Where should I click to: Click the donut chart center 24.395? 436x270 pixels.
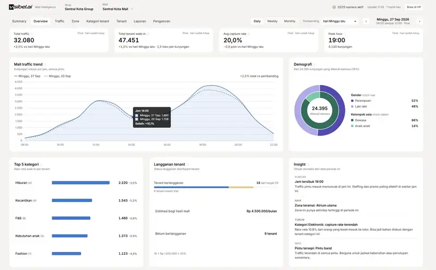pyautogui.click(x=319, y=108)
